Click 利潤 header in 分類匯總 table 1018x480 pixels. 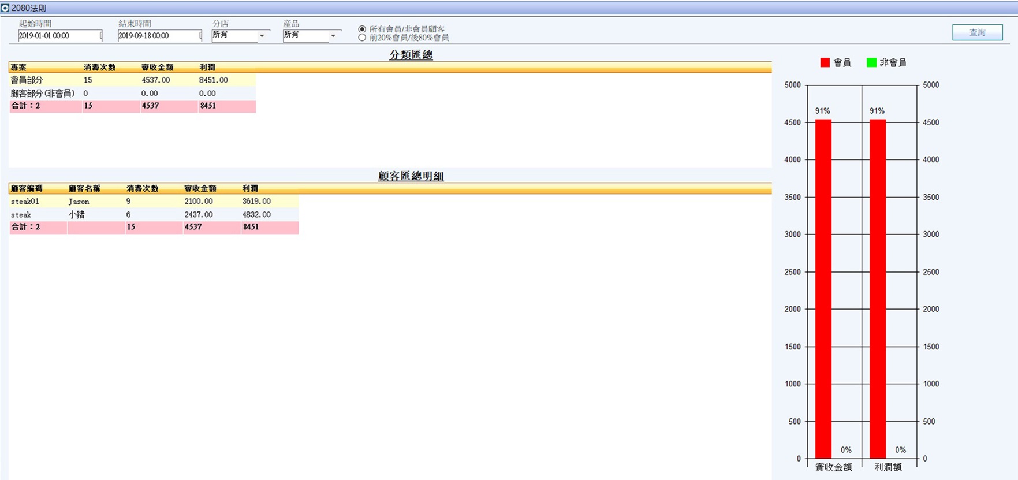point(207,68)
